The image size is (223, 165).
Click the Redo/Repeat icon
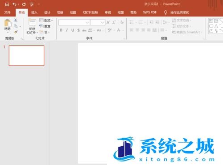(24, 4)
